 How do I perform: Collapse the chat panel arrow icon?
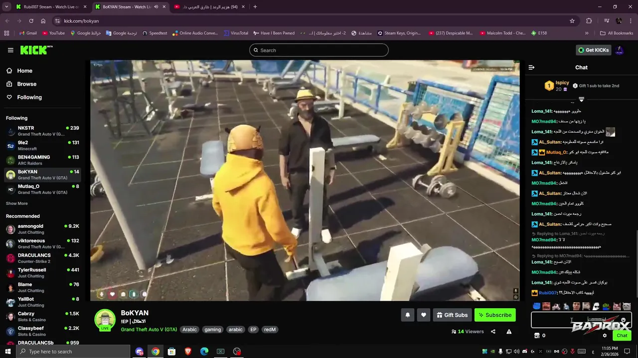tap(531, 67)
